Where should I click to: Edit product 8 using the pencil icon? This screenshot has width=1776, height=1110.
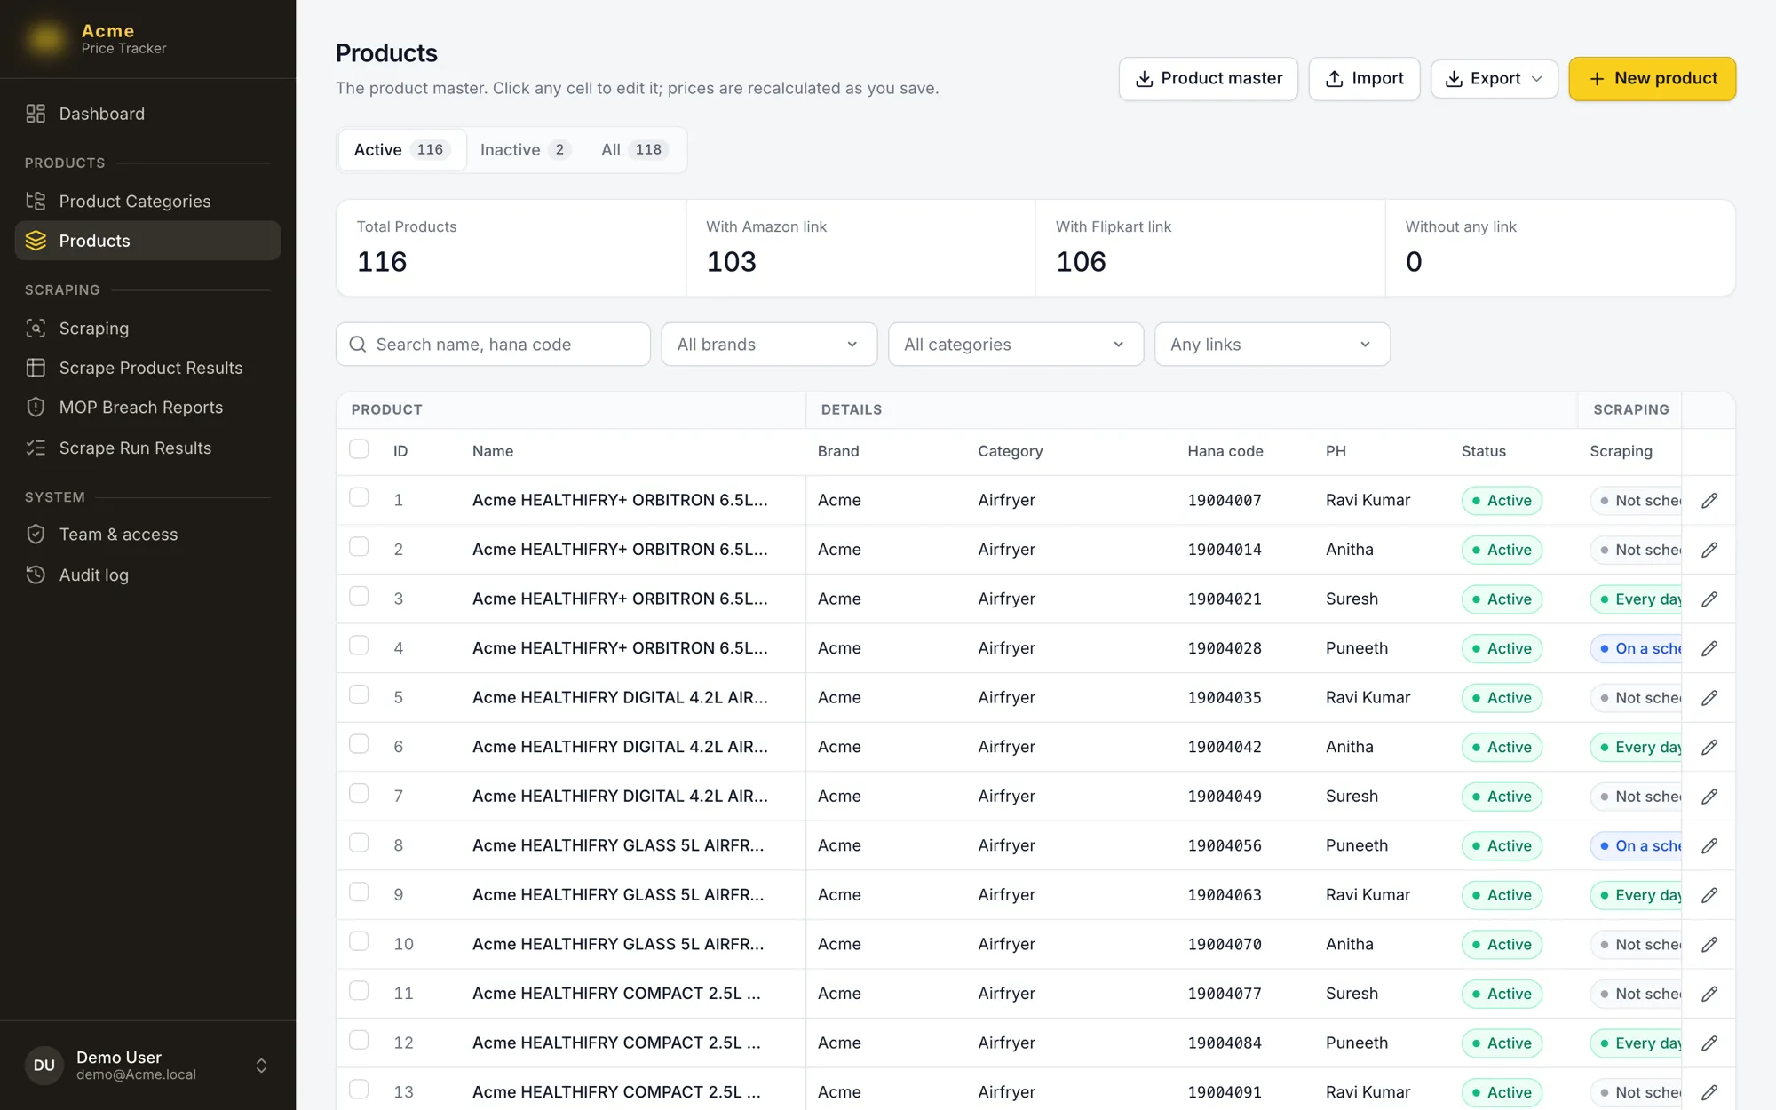pos(1709,846)
